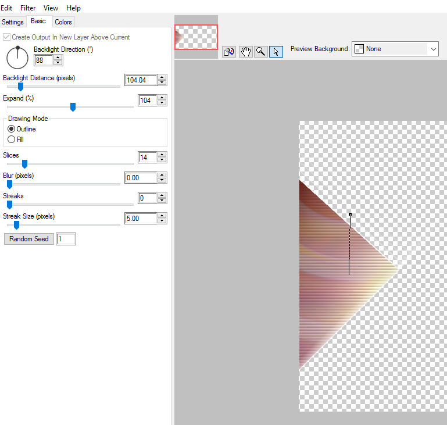The height and width of the screenshot is (425, 447).
Task: Switch to the Basic tab
Action: (38, 21)
